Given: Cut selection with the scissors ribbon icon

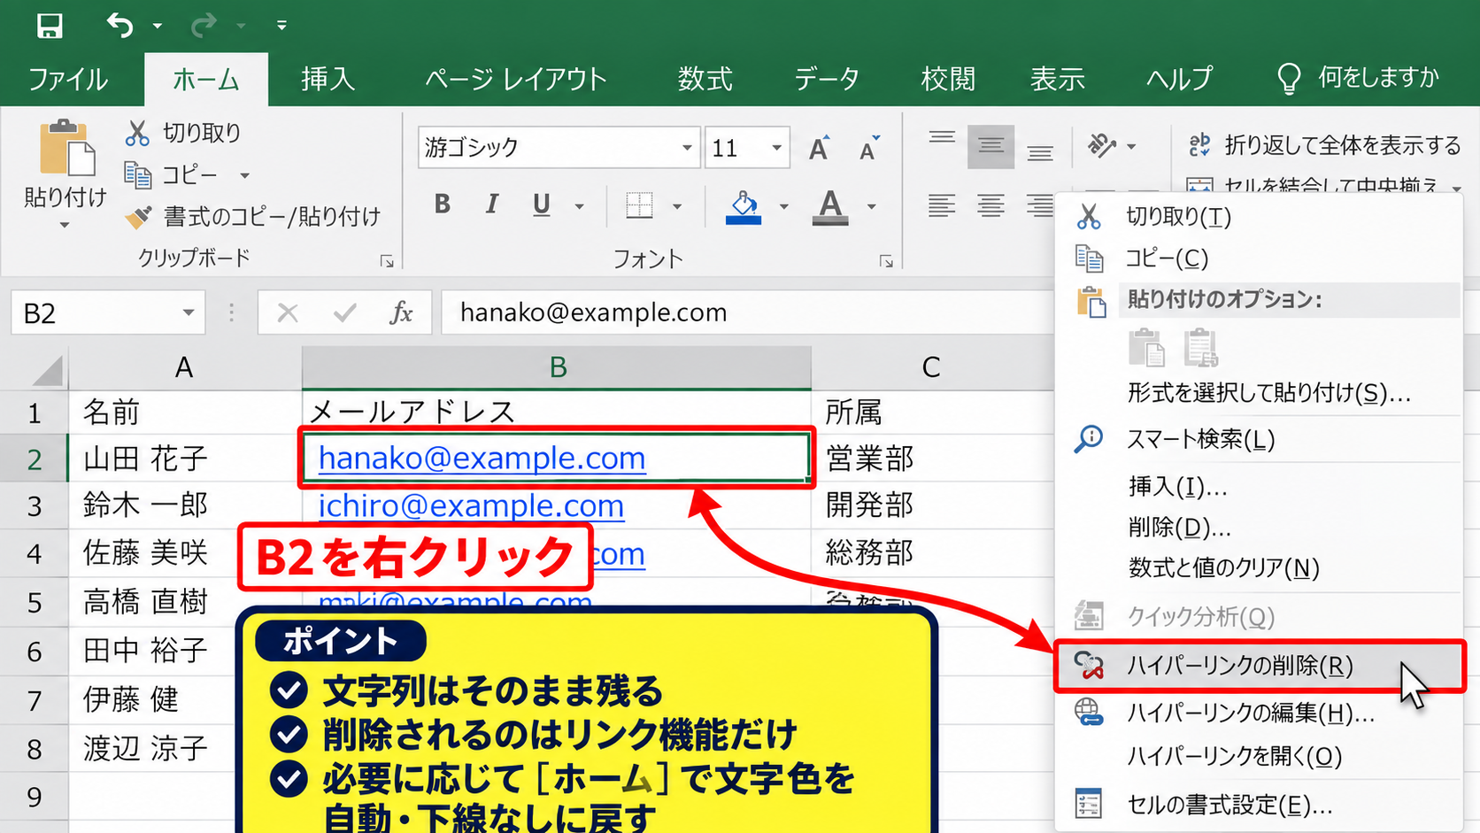Looking at the screenshot, I should [137, 133].
